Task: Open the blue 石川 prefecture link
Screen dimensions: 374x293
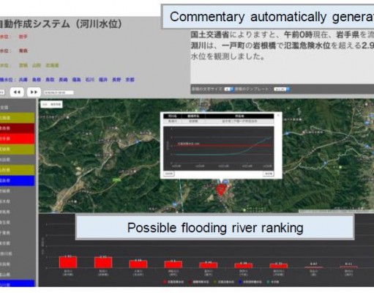Action: pyautogui.click(x=90, y=80)
